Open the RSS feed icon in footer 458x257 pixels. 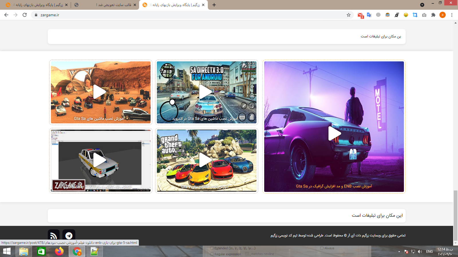pyautogui.click(x=54, y=235)
